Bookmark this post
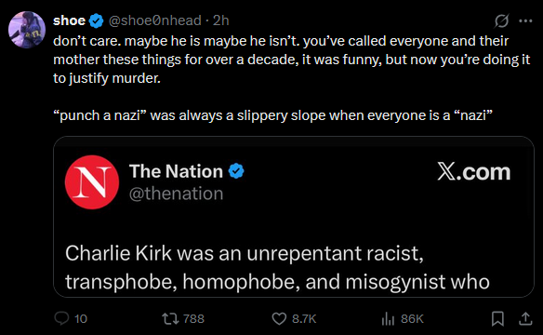Viewport: 543px width, 335px height. coord(497,318)
